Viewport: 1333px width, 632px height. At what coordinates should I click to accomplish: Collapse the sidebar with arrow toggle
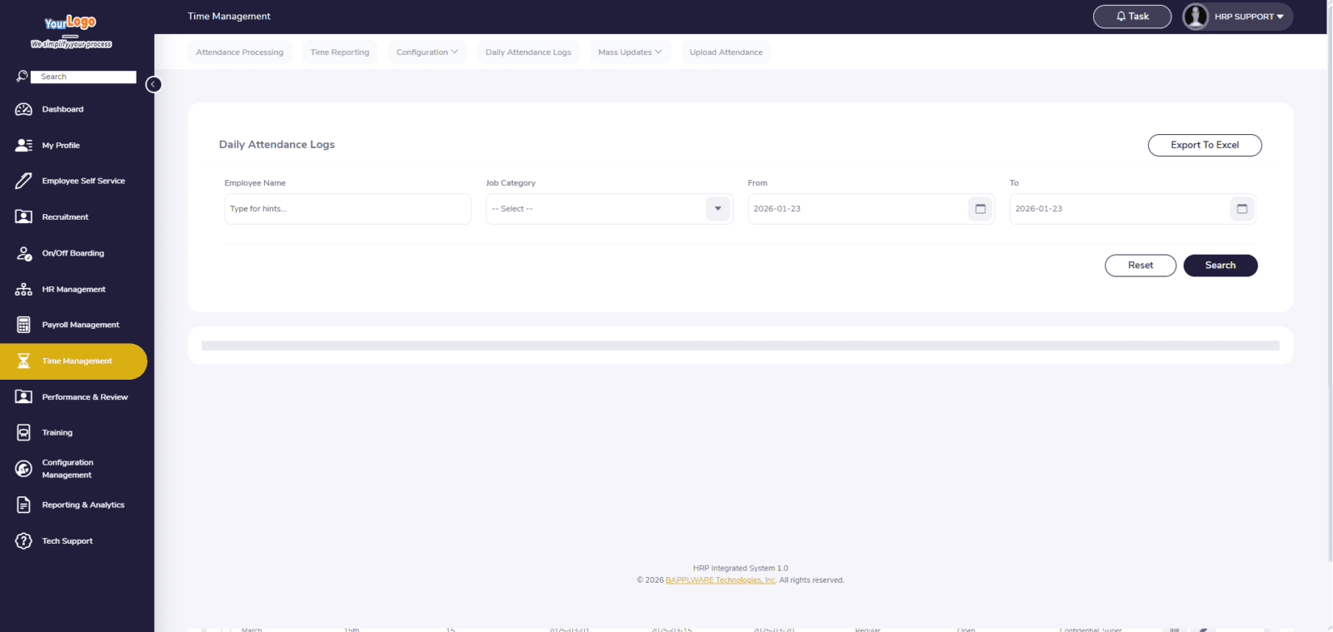tap(153, 84)
